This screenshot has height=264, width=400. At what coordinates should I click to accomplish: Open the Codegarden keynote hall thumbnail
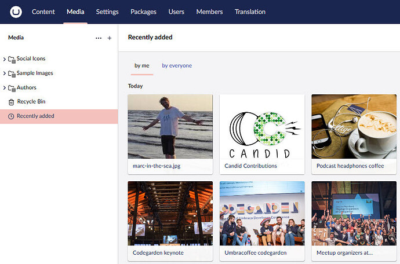click(170, 213)
